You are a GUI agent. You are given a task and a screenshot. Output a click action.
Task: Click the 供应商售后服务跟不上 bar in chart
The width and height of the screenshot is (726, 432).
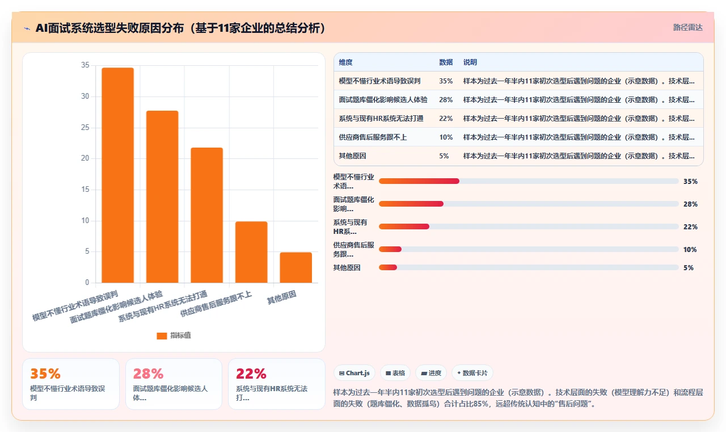[251, 252]
